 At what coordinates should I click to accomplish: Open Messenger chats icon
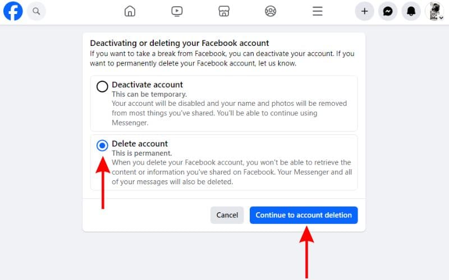pyautogui.click(x=388, y=11)
